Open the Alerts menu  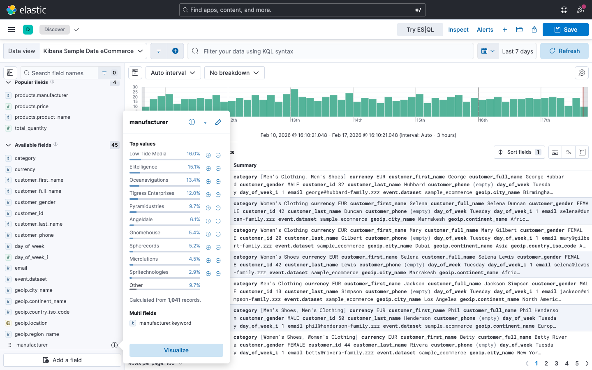(485, 30)
